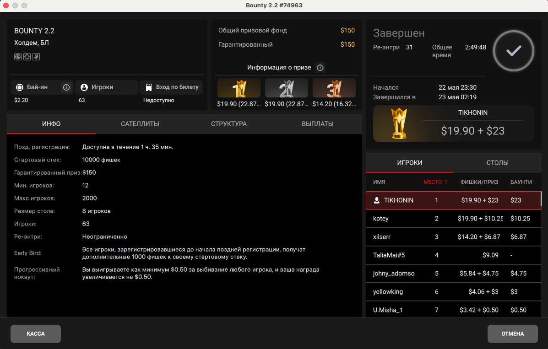The image size is (548, 349).
Task: Select the second place silver prize thumbnail
Action: tap(287, 88)
